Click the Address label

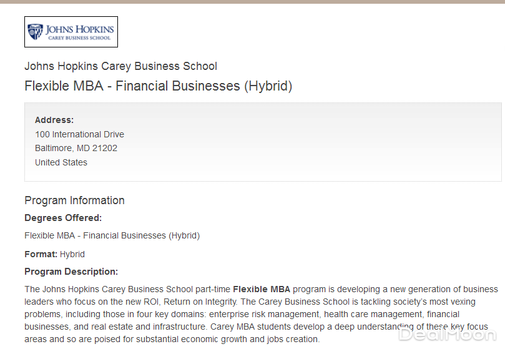(x=54, y=120)
